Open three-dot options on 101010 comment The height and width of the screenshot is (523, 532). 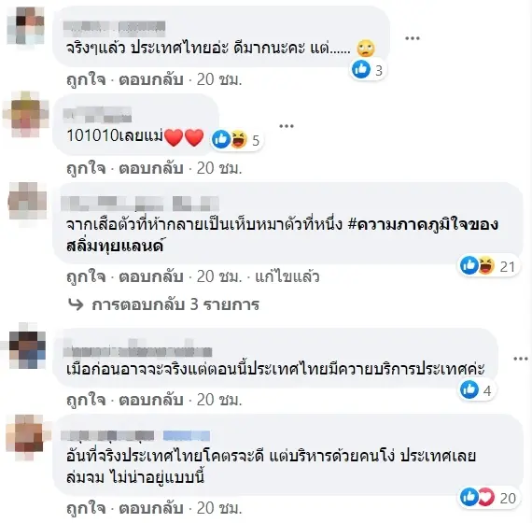[x=286, y=126]
